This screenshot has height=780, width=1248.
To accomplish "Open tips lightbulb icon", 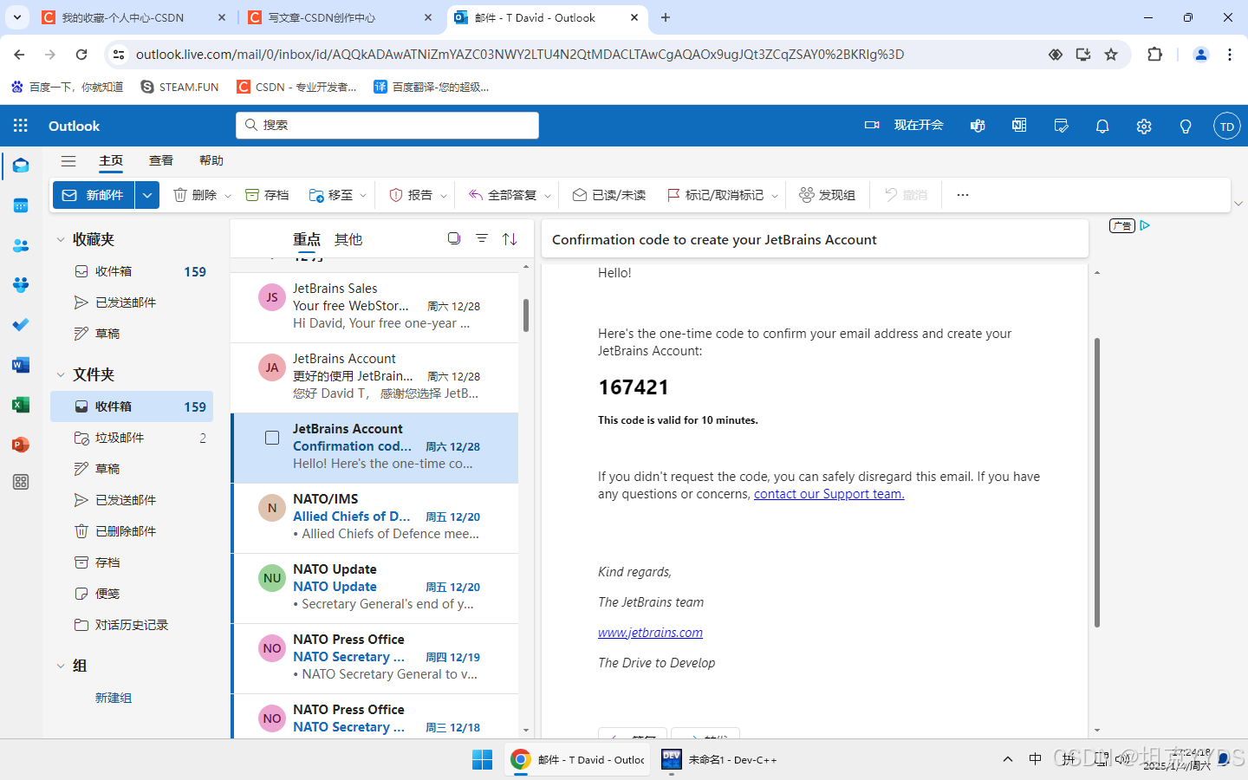I will 1186,126.
